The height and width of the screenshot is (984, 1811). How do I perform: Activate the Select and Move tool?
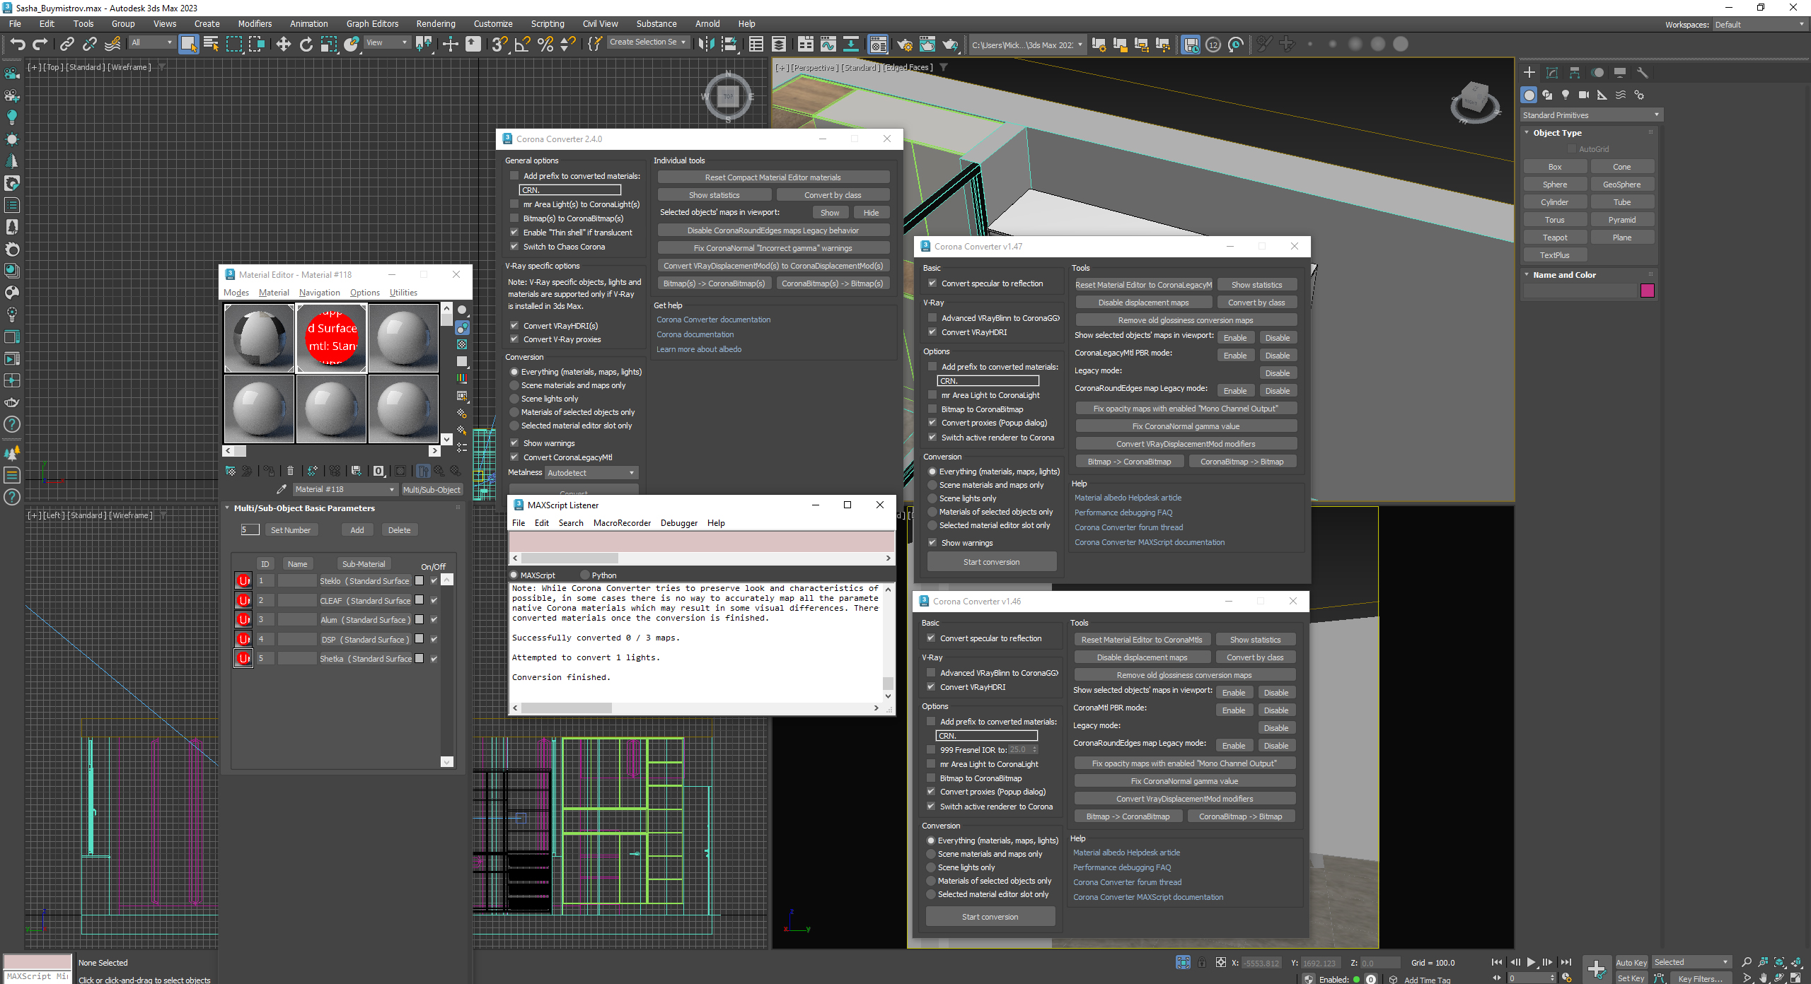[x=284, y=45]
